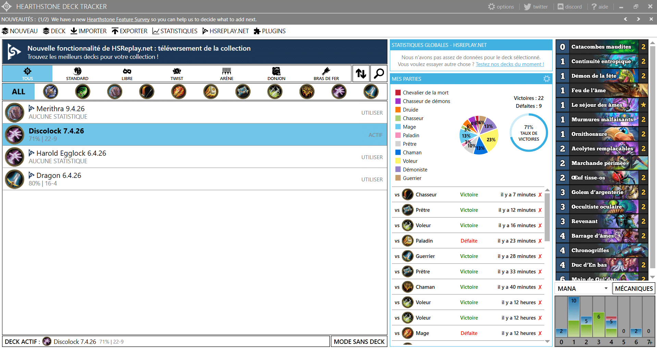Viewport: 657px width, 349px height.
Task: Filter decks by Demon Hunter class icon
Action: click(83, 92)
